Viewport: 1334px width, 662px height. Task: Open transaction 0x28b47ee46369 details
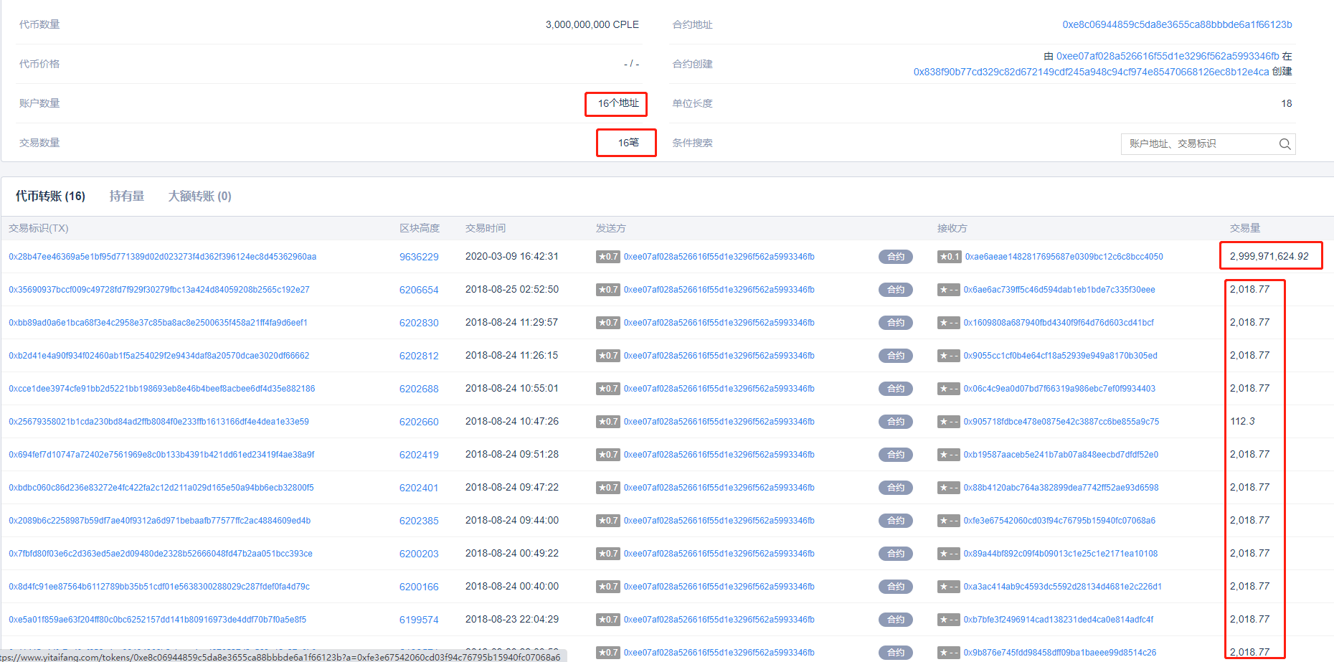[162, 257]
